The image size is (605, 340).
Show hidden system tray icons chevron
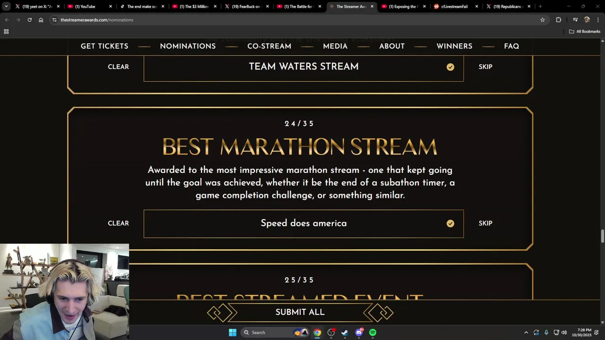pos(526,332)
